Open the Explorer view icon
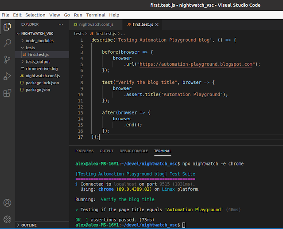 pos(7,27)
